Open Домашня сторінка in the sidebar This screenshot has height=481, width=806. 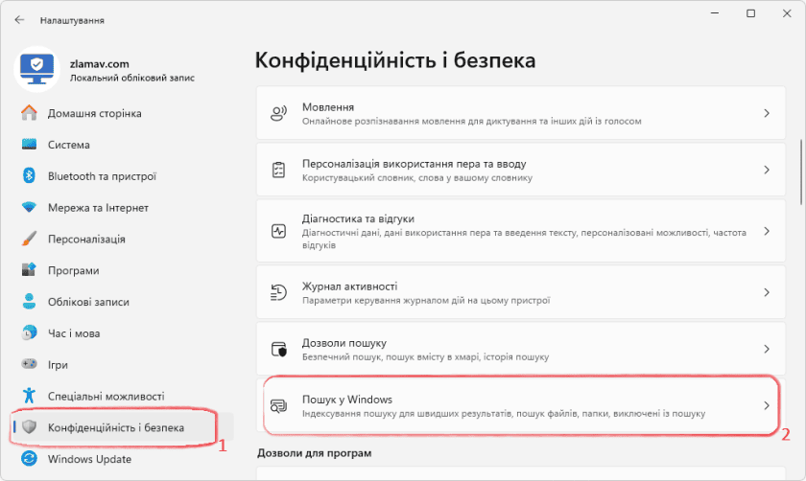pos(123,113)
